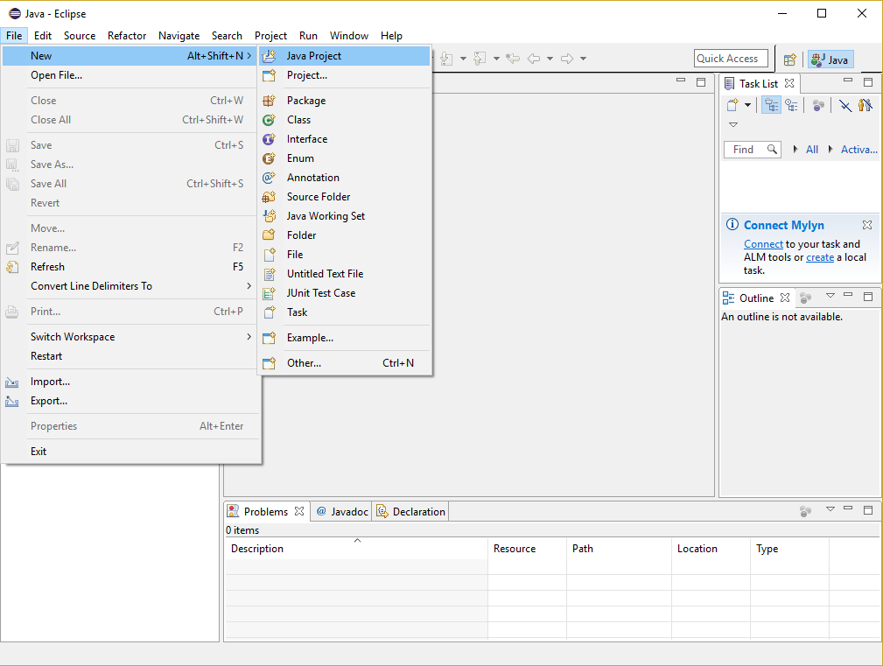Click the Last Edit Location toolbar icon
Image resolution: width=883 pixels, height=666 pixels.
(513, 58)
